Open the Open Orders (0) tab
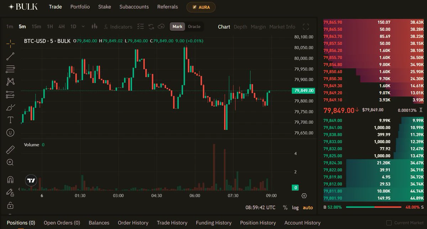 (62, 223)
